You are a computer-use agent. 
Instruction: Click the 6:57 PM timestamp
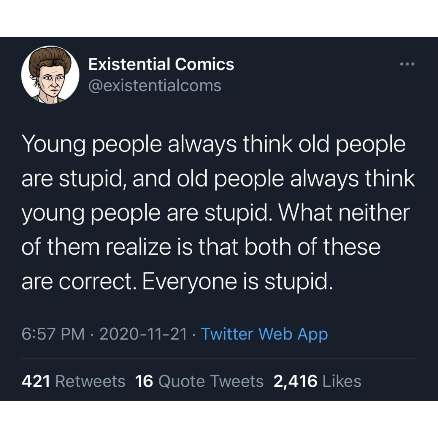point(53,334)
